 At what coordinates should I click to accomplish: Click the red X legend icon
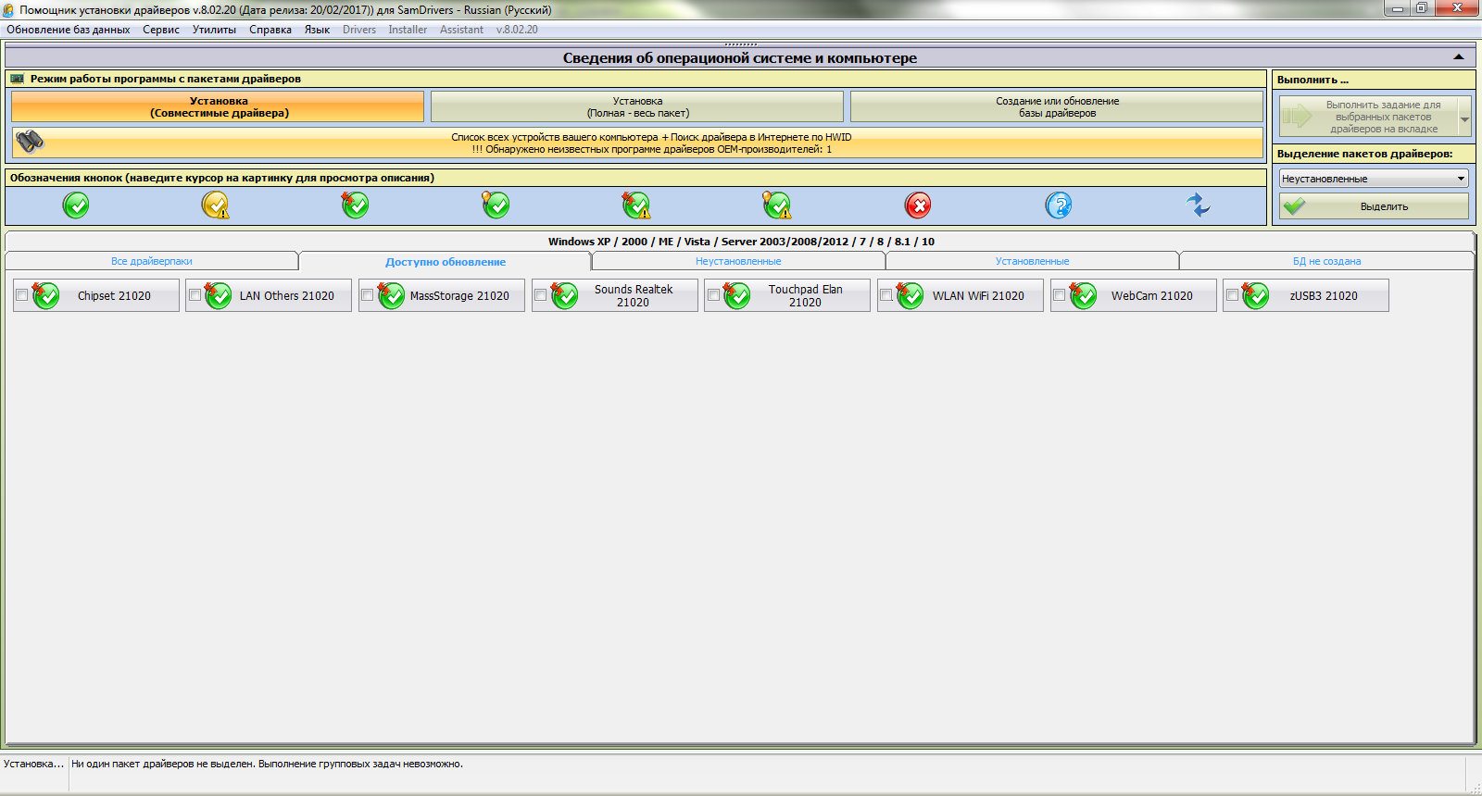(x=917, y=205)
